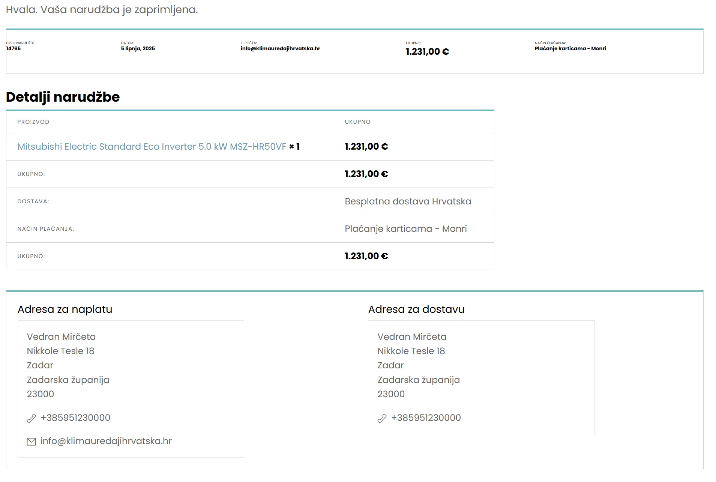The height and width of the screenshot is (482, 716).
Task: Click the e-mail address in order summary bar
Action: [x=280, y=48]
